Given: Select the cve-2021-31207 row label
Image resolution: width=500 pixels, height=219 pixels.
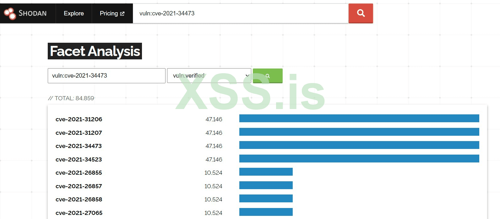Looking at the screenshot, I should click(x=79, y=133).
